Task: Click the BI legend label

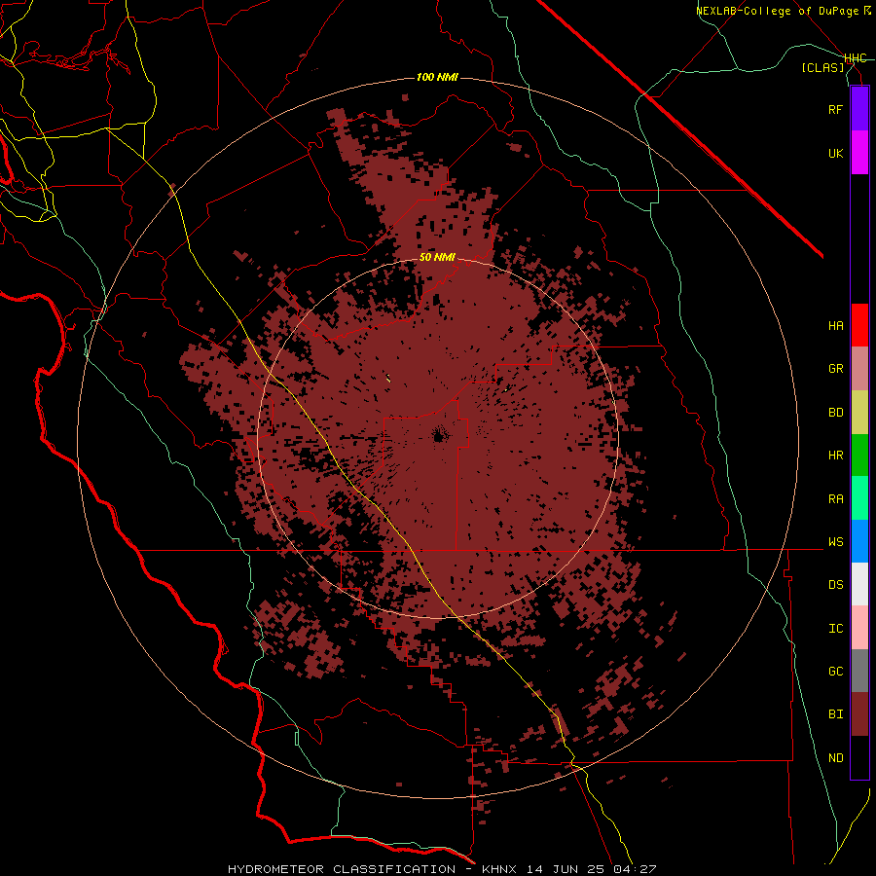Action: 835,714
